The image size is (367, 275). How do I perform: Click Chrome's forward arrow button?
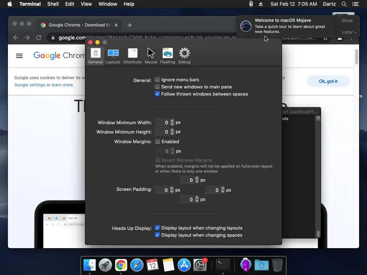[x=27, y=38]
